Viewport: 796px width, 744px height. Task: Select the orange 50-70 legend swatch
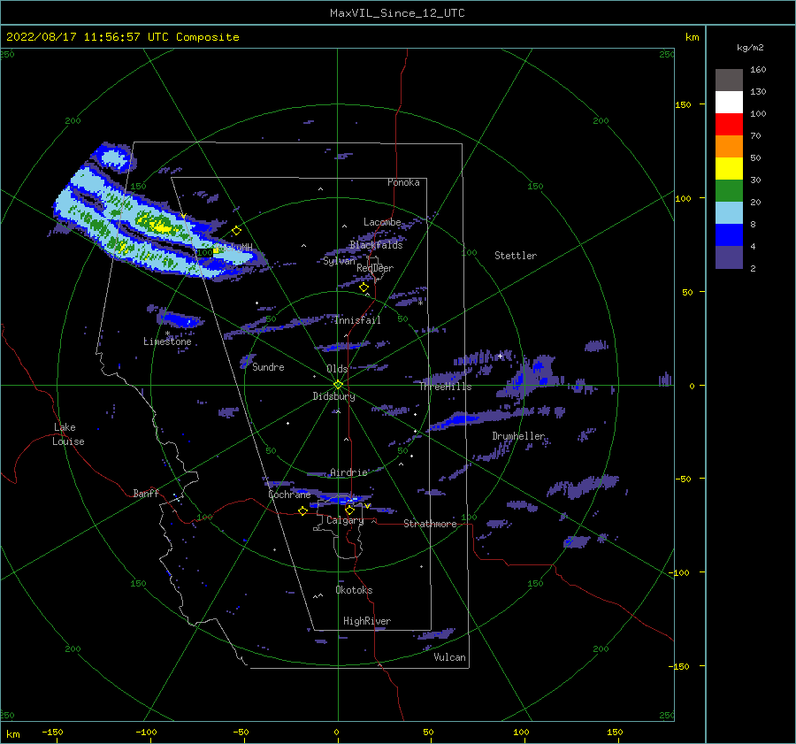click(x=729, y=147)
